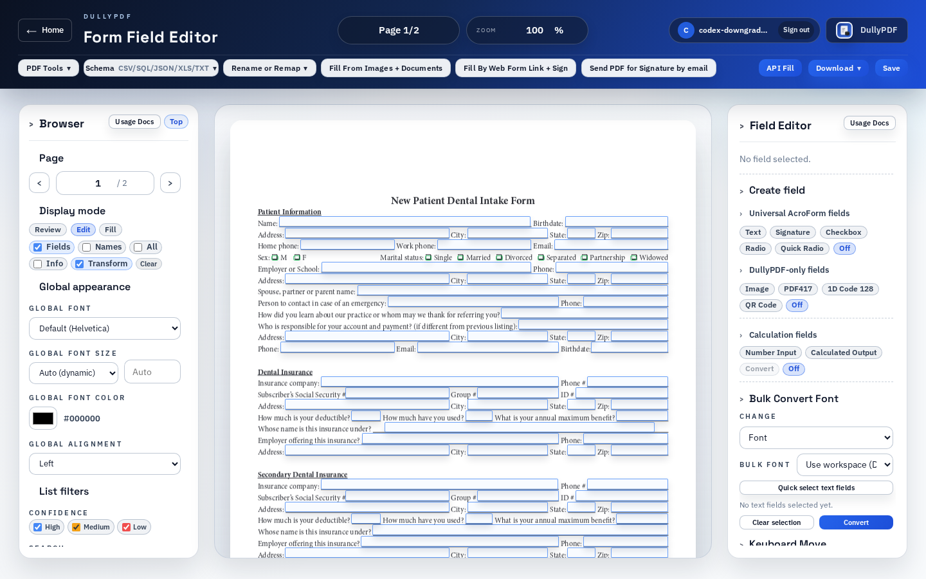The width and height of the screenshot is (926, 579).
Task: Click the user avatar C icon
Action: tap(686, 30)
